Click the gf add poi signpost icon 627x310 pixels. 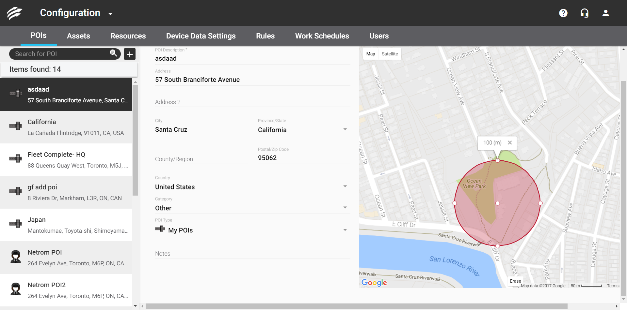[x=16, y=191]
